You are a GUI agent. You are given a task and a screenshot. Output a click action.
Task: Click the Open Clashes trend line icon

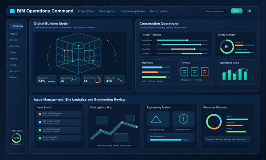coord(74,80)
